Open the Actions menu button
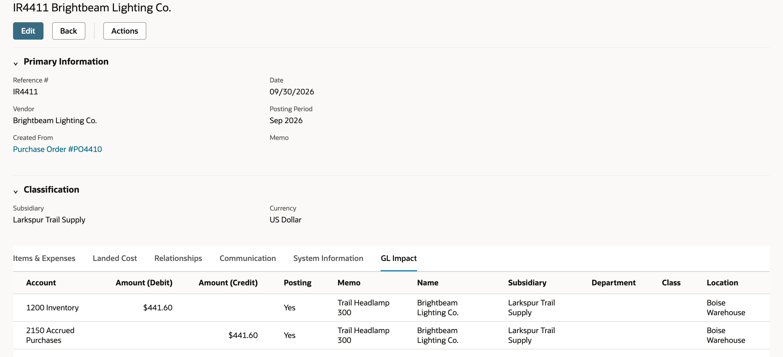This screenshot has width=783, height=357. pos(125,31)
